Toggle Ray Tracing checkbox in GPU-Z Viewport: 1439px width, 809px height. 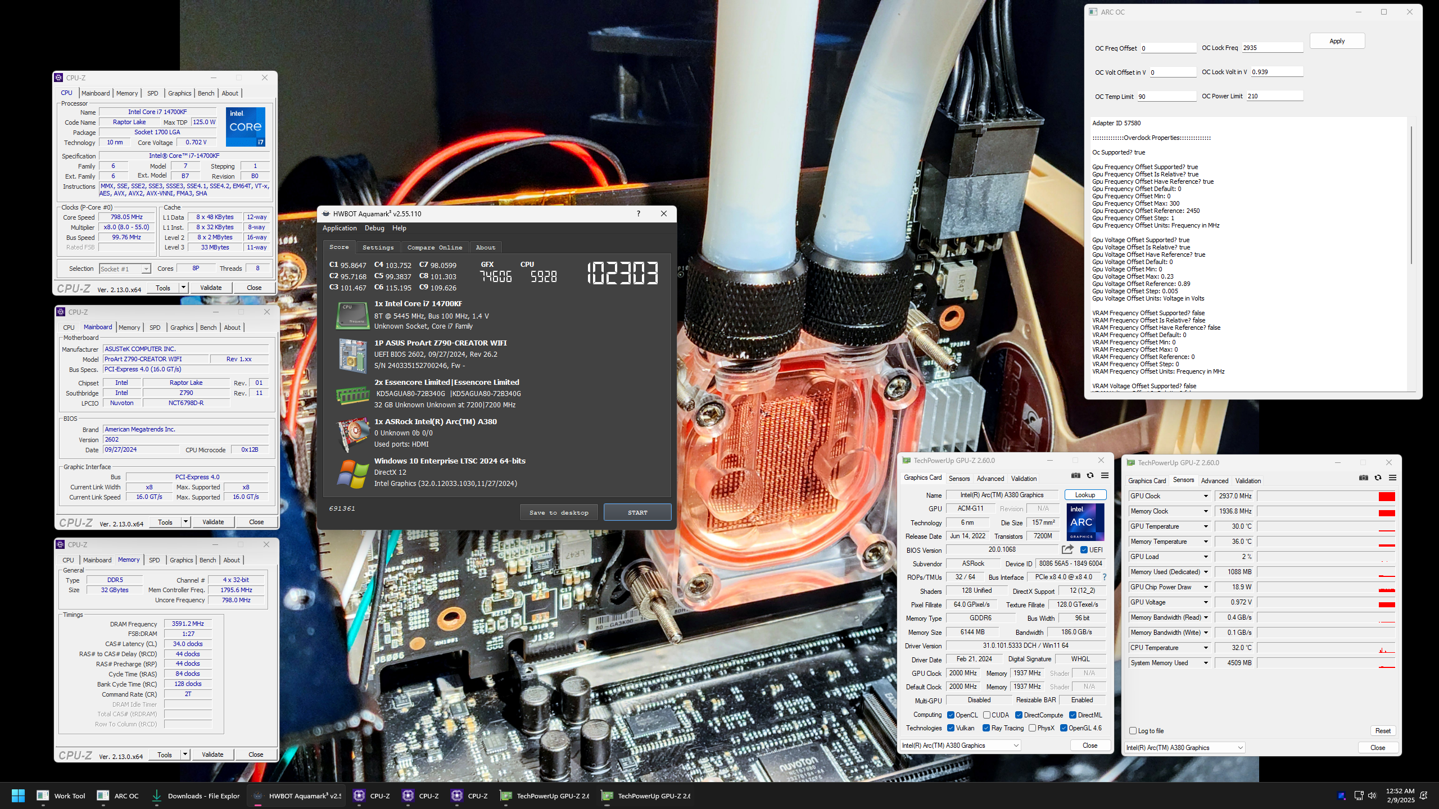(x=987, y=728)
